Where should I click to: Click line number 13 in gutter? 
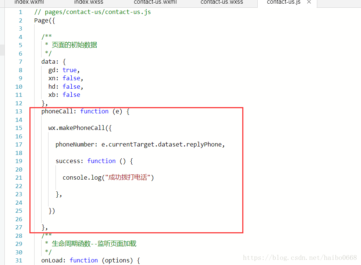[x=19, y=112]
